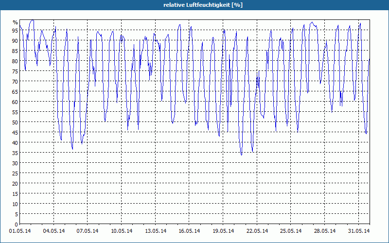The image size is (389, 243).
Task: Click the y-axis value 55
Action: (x=15, y=112)
